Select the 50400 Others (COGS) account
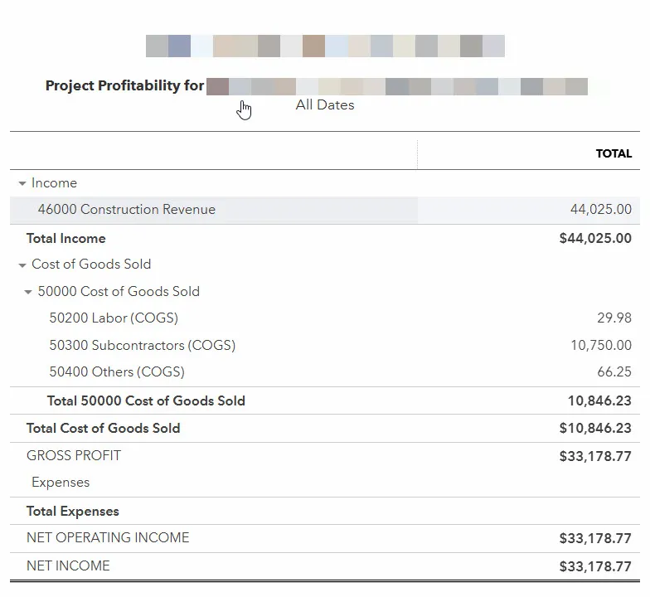The height and width of the screenshot is (597, 650). click(x=117, y=372)
